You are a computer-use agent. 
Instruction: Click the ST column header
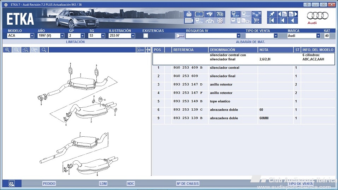297,50
